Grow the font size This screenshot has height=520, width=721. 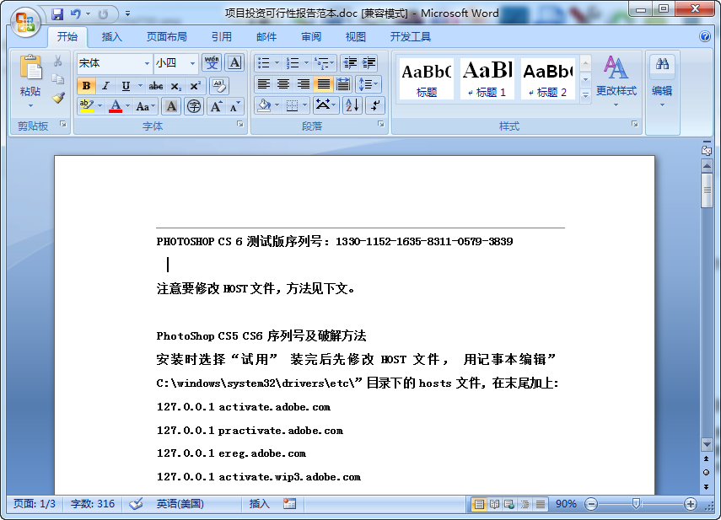coord(216,106)
